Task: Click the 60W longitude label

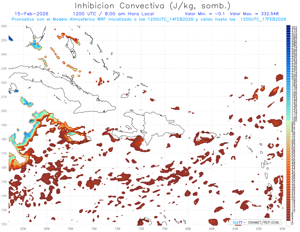Action: point(282,228)
